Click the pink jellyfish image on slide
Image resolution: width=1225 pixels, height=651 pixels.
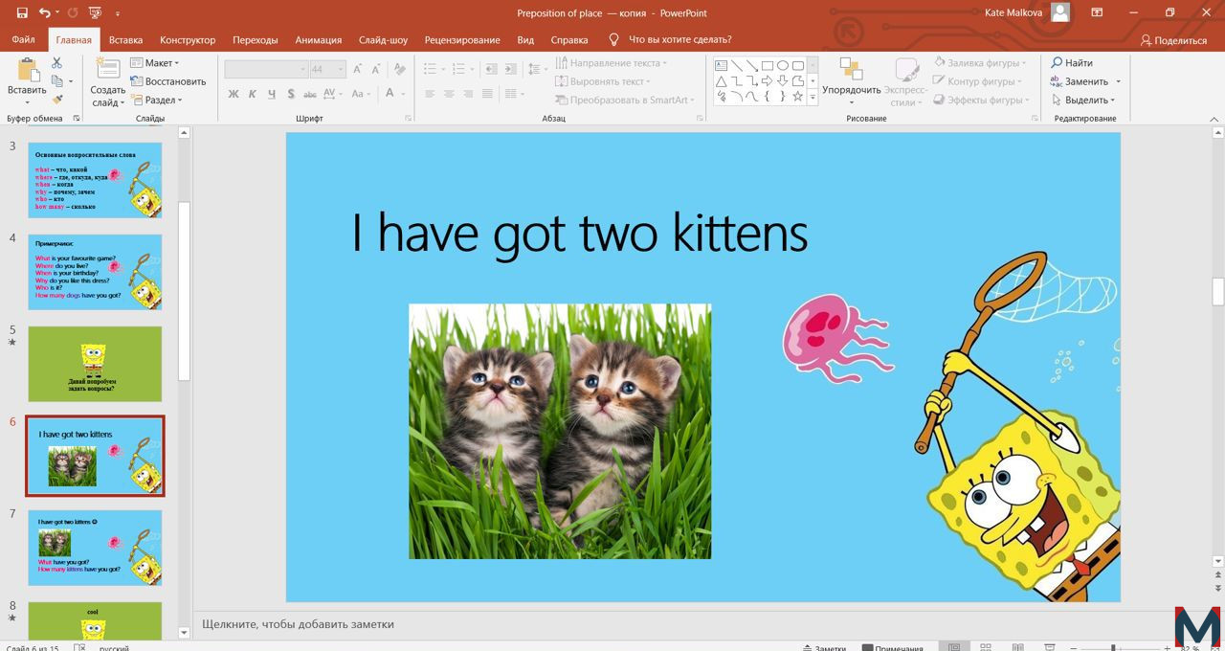[837, 338]
